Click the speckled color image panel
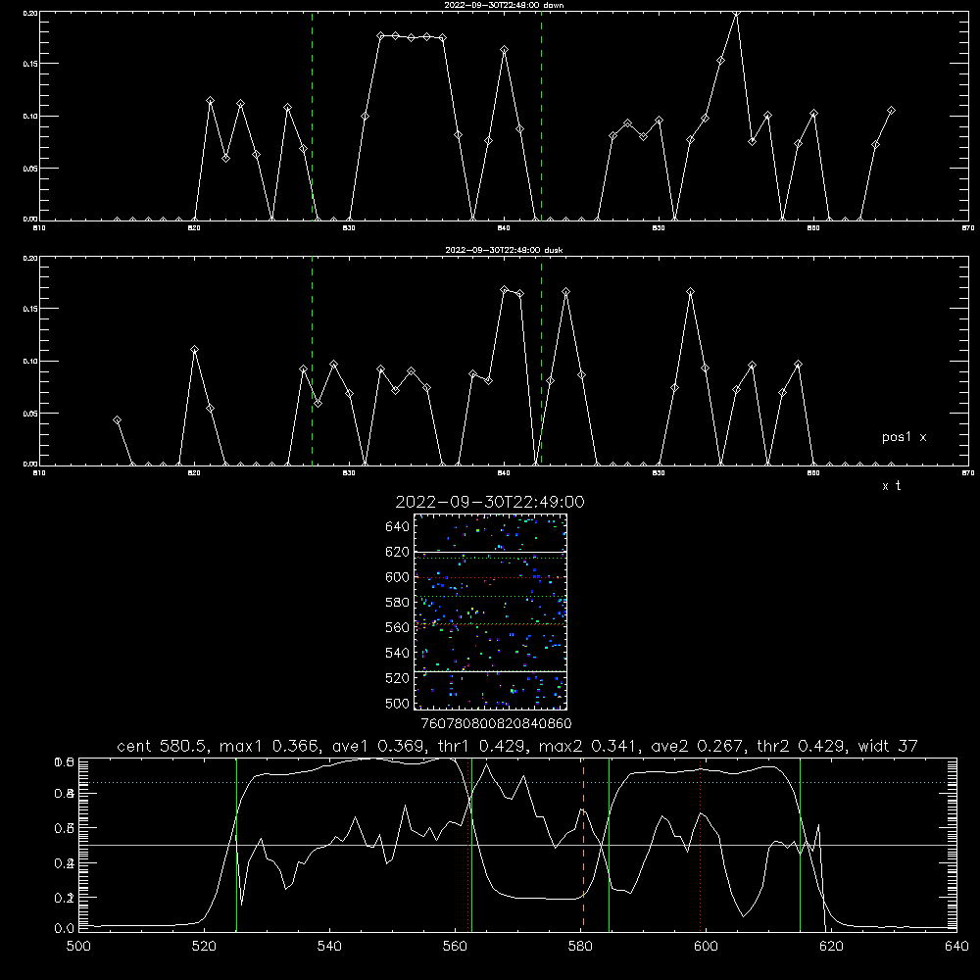This screenshot has height=980, width=980. coord(490,612)
